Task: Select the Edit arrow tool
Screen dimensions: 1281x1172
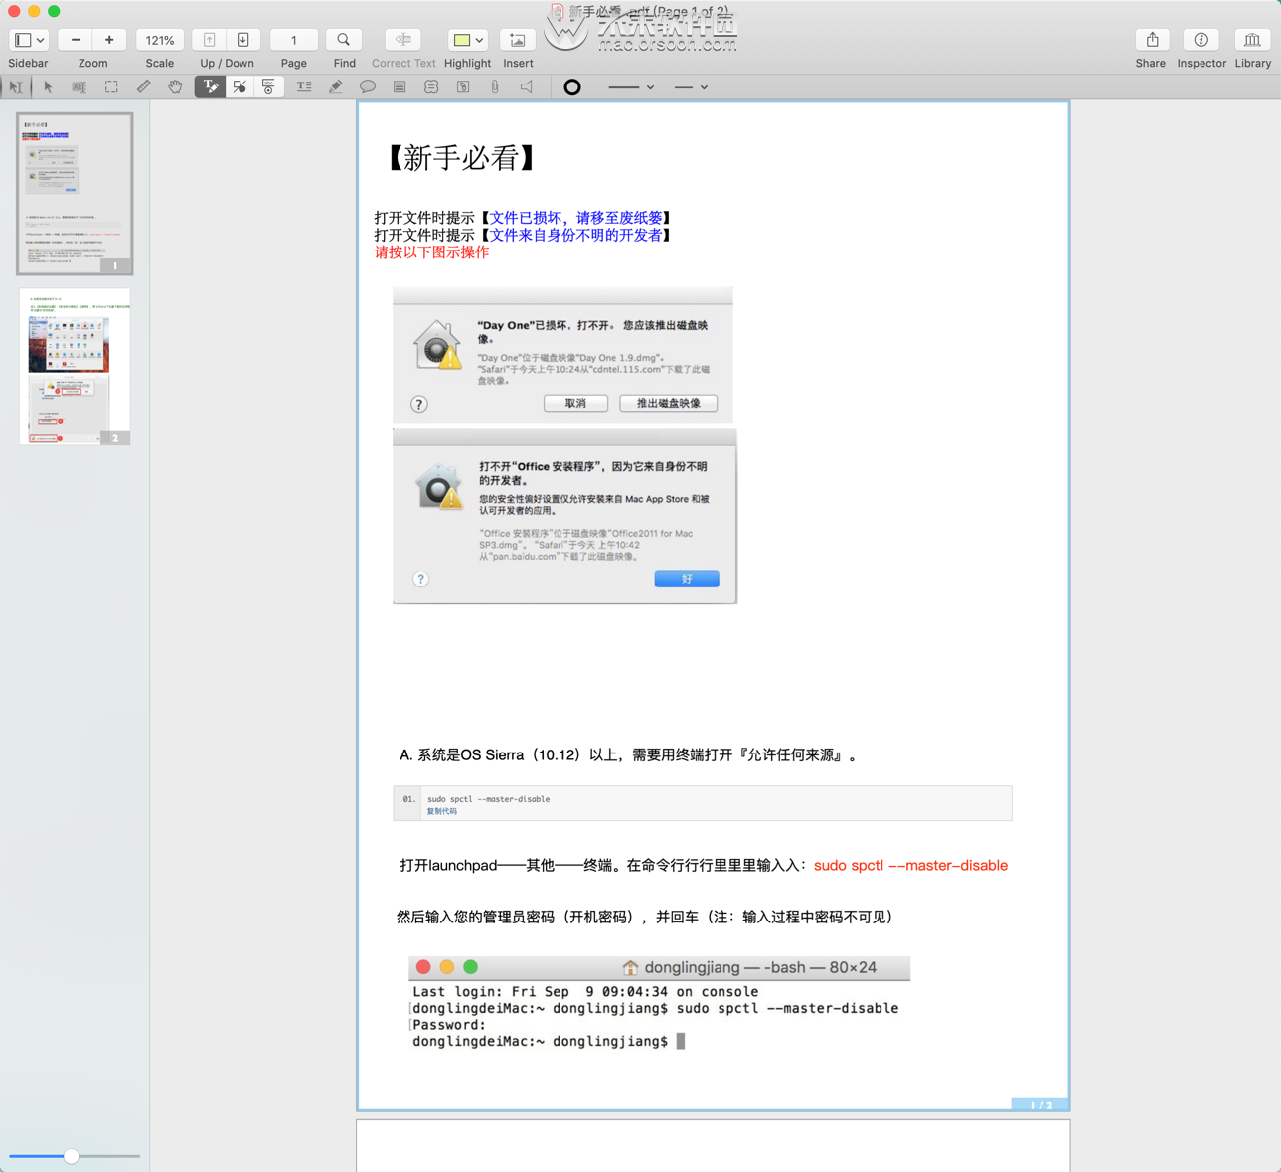Action: (x=48, y=87)
